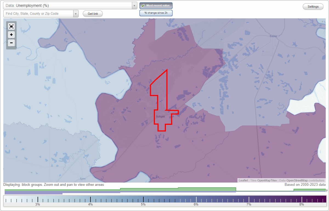This screenshot has width=329, height=211.
Task: Click the histogram question mark help icon
Action: point(327,191)
